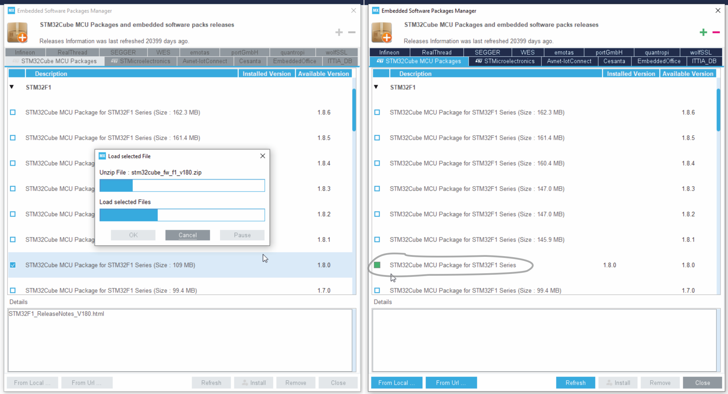This screenshot has height=394, width=728.
Task: Click the pink minus icon in the right window
Action: (x=716, y=32)
